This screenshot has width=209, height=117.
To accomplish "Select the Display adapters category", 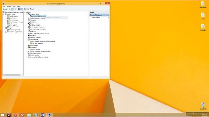I will tap(35, 24).
